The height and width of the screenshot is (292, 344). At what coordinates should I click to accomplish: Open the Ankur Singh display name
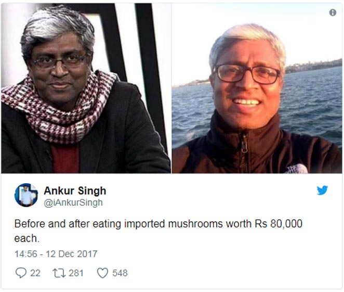coord(75,191)
